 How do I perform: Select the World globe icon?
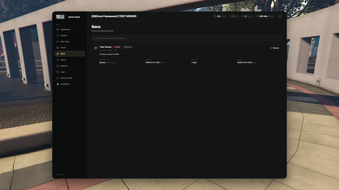pos(58,48)
